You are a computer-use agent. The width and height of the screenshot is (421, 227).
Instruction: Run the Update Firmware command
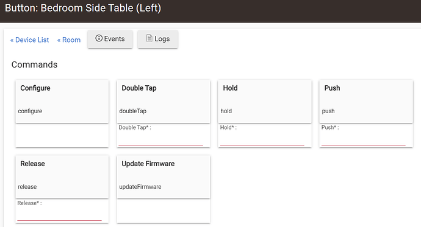point(164,177)
